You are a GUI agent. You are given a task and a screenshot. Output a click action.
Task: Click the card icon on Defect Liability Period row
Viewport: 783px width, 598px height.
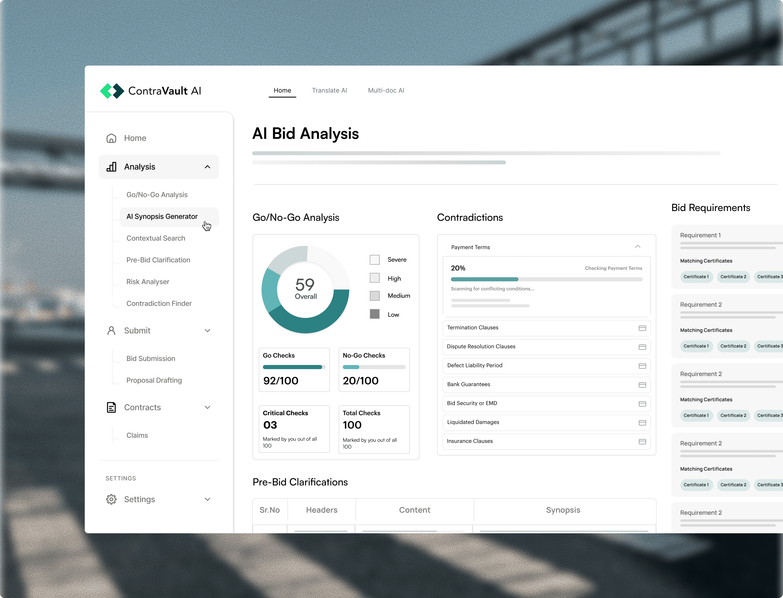[642, 366]
